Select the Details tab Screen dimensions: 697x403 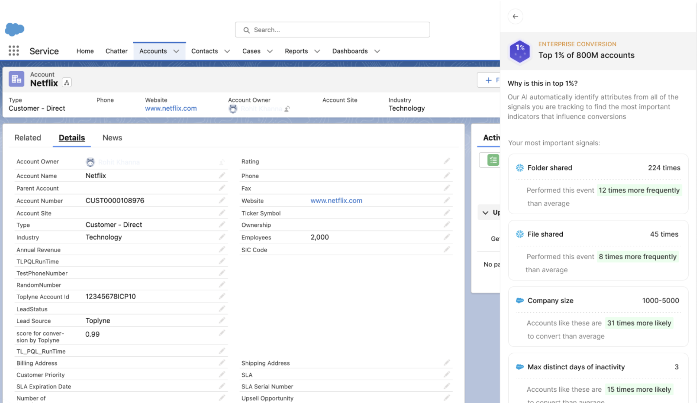72,138
